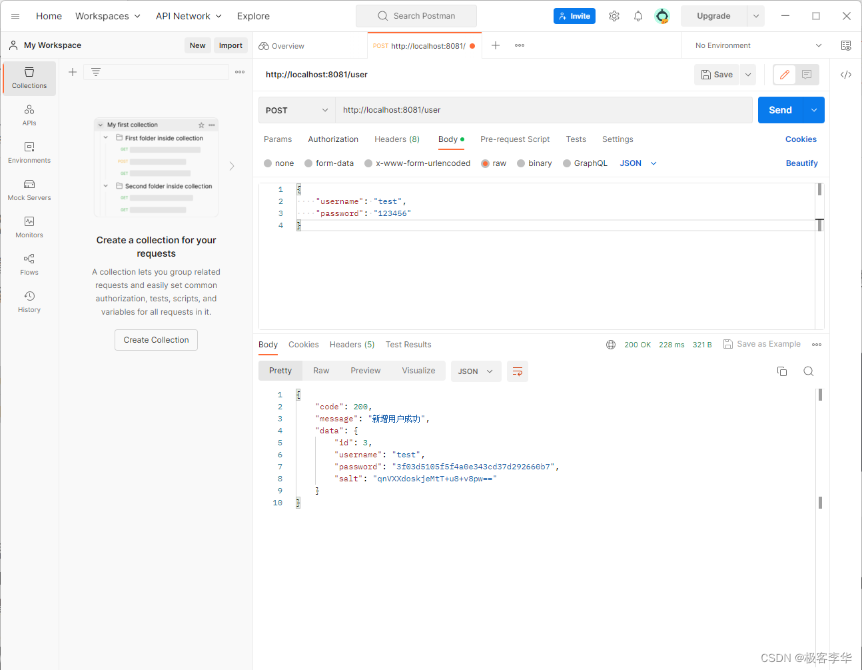Image resolution: width=862 pixels, height=670 pixels.
Task: Click the Send button
Action: click(x=781, y=110)
